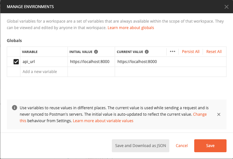Click Save and Download as JSON

(141, 146)
